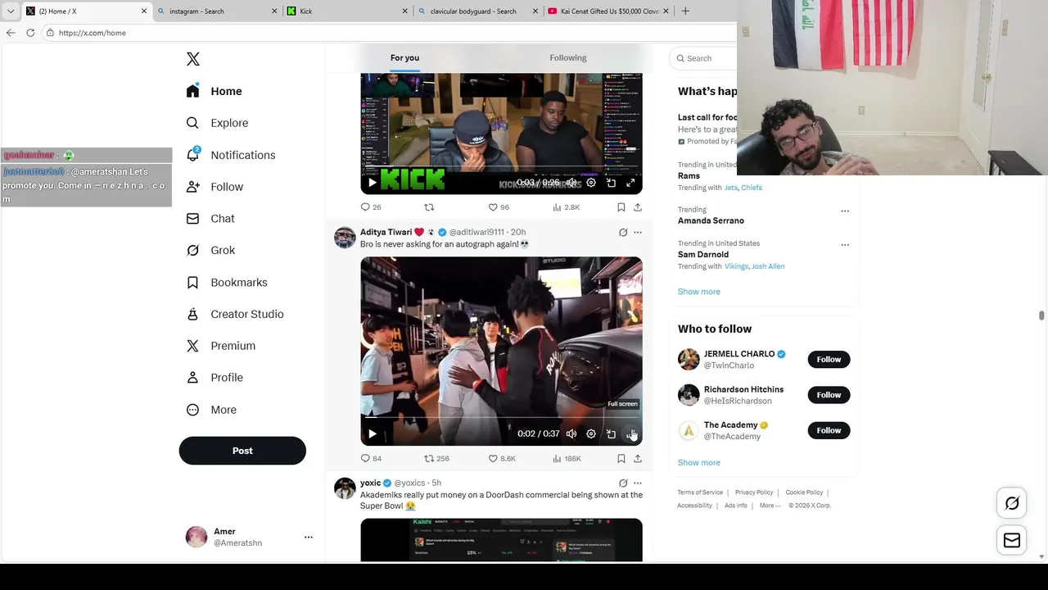Image resolution: width=1048 pixels, height=590 pixels.
Task: Enter full screen on Aditya Tiwari video
Action: [x=630, y=434]
